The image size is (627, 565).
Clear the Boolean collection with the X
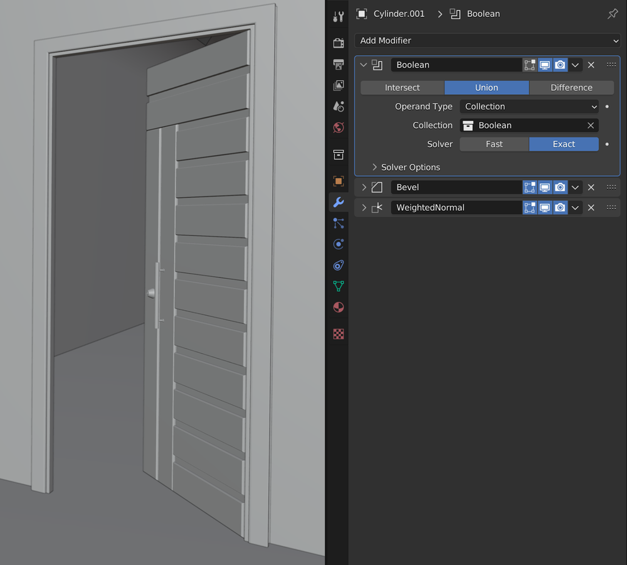[x=591, y=125]
